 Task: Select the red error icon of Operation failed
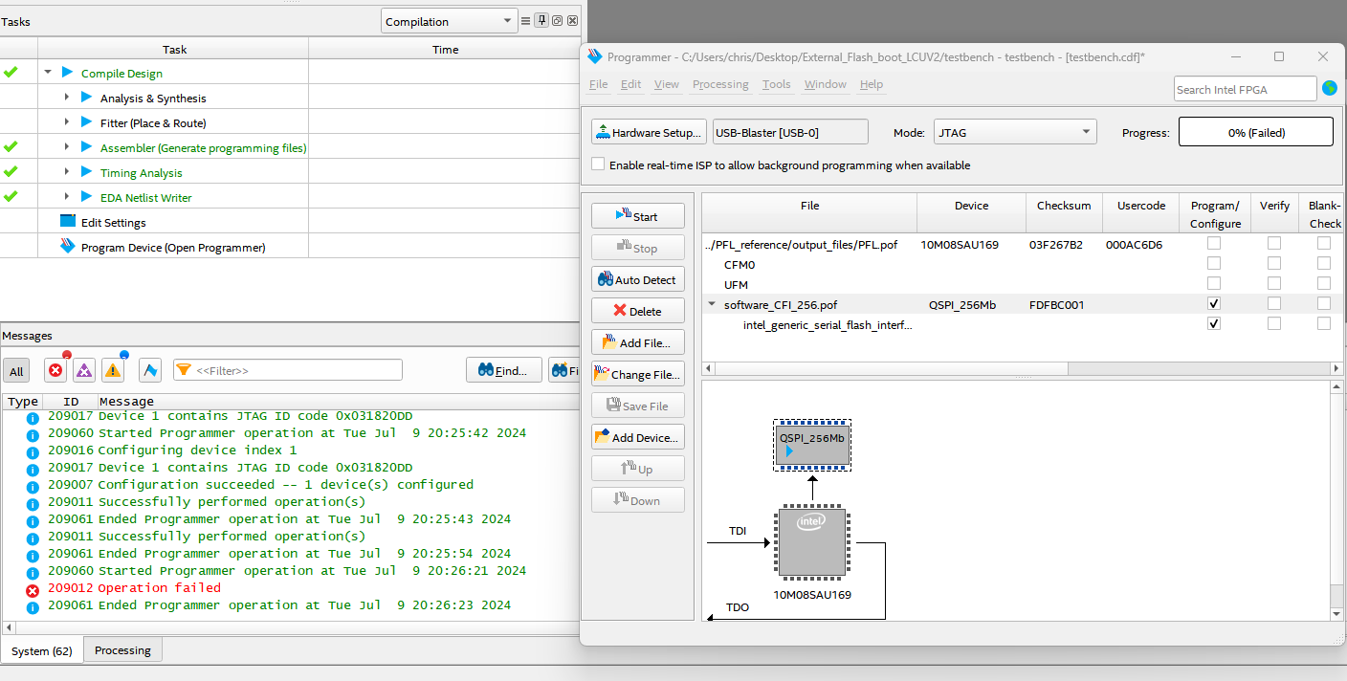pyautogui.click(x=33, y=591)
